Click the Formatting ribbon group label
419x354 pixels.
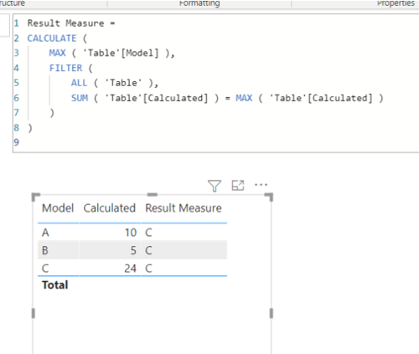tap(199, 3)
